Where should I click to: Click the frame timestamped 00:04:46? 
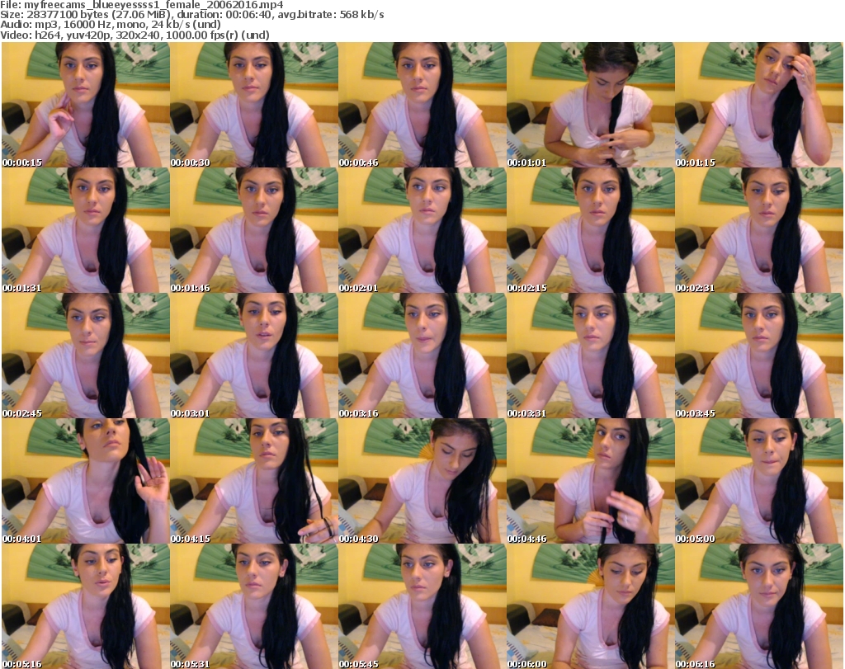pyautogui.click(x=591, y=482)
